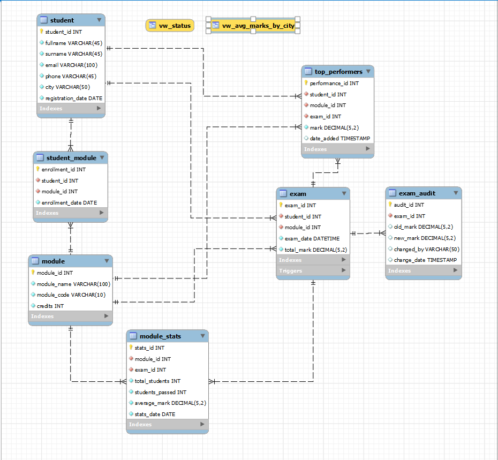Viewport: 498px width, 460px height.
Task: Click the blue diamond beside email VARCHAR(100)
Action: point(42,64)
